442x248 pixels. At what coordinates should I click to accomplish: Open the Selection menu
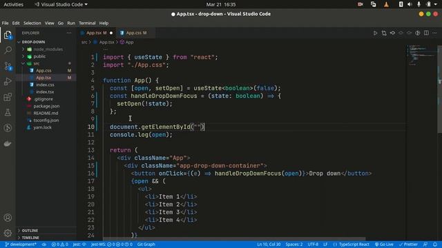(32, 23)
